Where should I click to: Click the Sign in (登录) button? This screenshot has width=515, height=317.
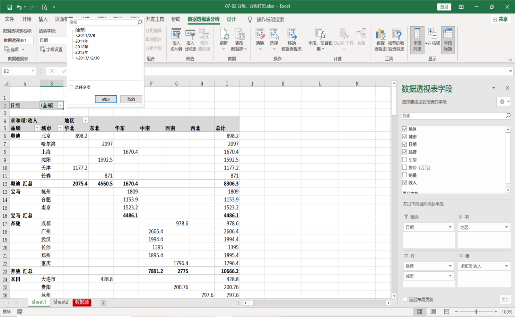444,7
